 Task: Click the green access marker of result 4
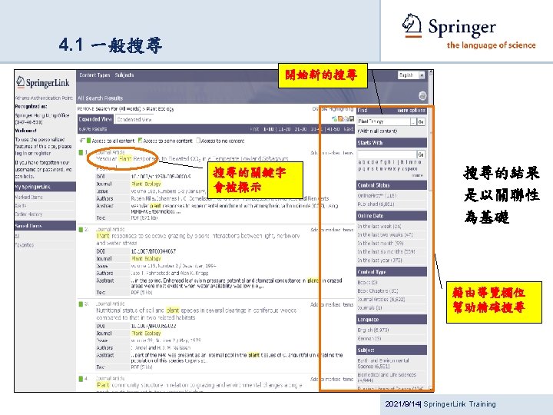click(81, 379)
